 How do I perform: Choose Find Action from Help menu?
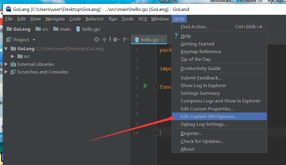219,27
